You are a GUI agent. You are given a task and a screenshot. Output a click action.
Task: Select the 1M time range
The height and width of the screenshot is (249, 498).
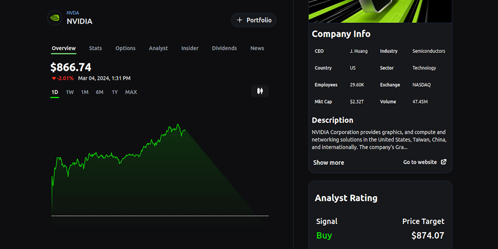85,92
